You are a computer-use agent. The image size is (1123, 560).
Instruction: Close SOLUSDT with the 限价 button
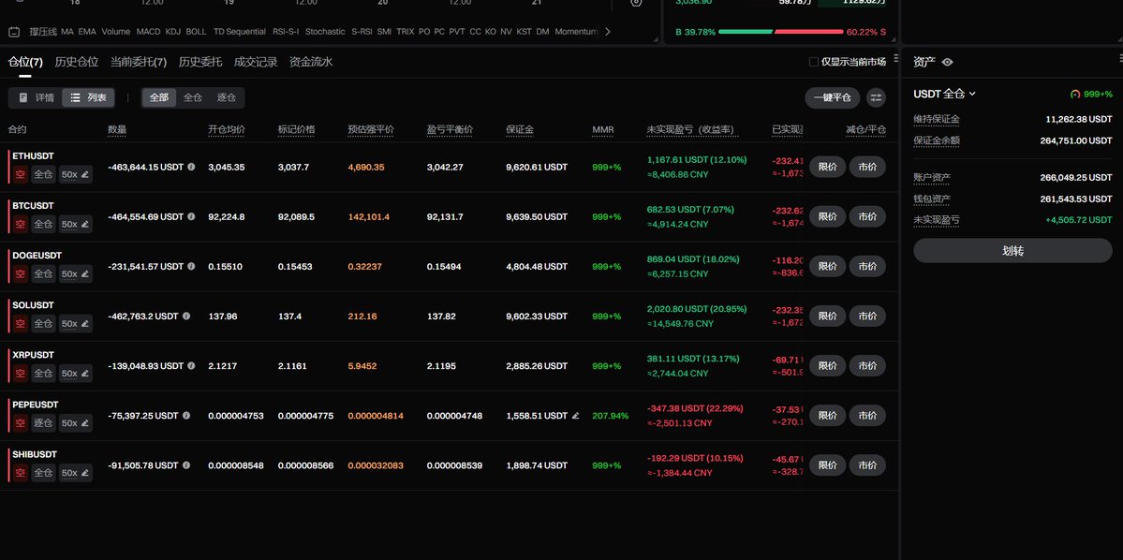coord(827,316)
